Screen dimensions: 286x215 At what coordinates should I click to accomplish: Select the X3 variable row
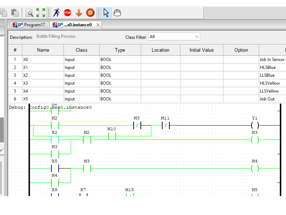tap(26, 83)
